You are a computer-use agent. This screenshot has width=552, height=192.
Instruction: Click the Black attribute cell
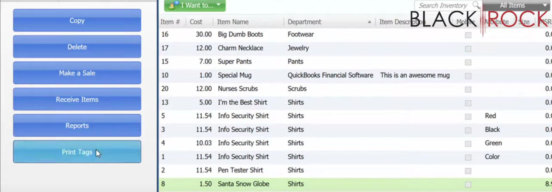[493, 130]
